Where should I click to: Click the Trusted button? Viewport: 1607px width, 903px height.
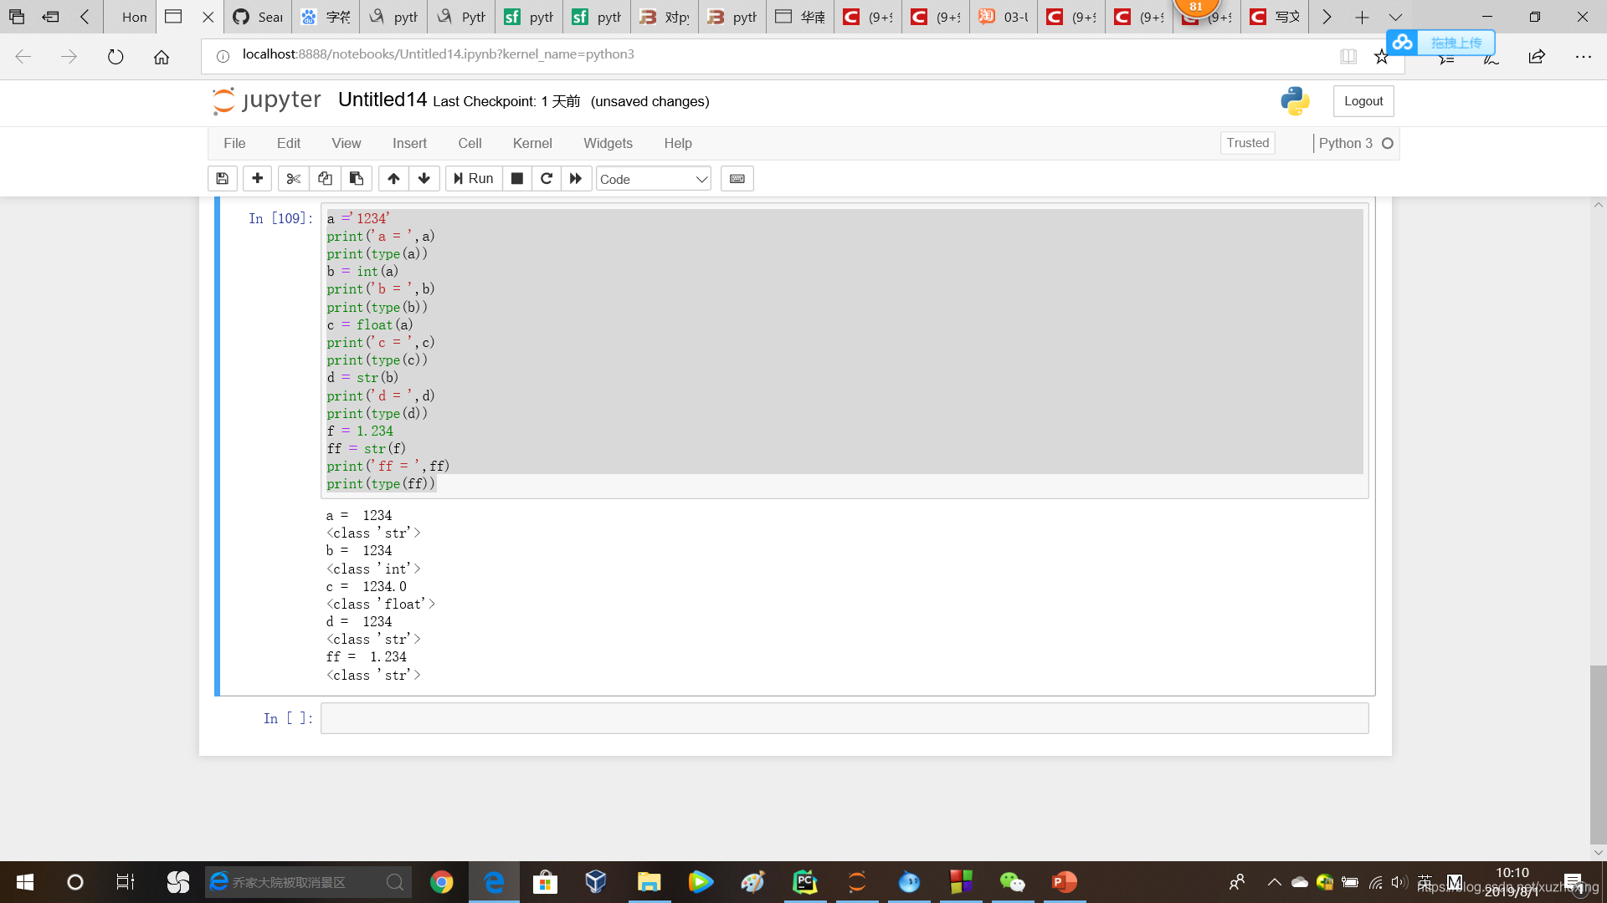[x=1247, y=142]
